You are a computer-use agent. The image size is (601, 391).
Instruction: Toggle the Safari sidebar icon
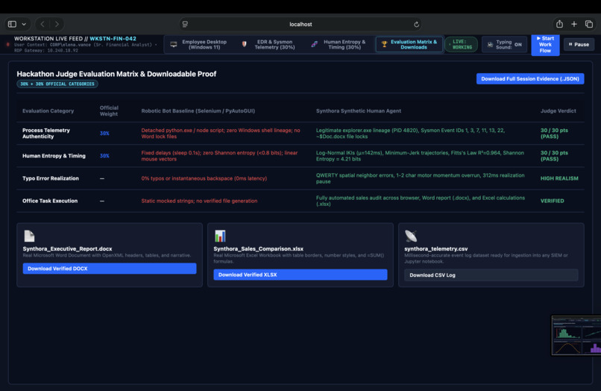[x=12, y=24]
